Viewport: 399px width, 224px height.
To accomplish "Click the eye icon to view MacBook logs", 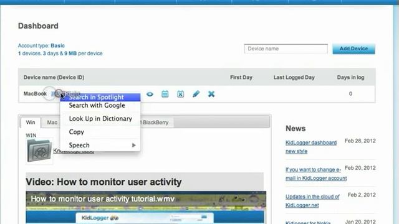I will click(x=150, y=94).
